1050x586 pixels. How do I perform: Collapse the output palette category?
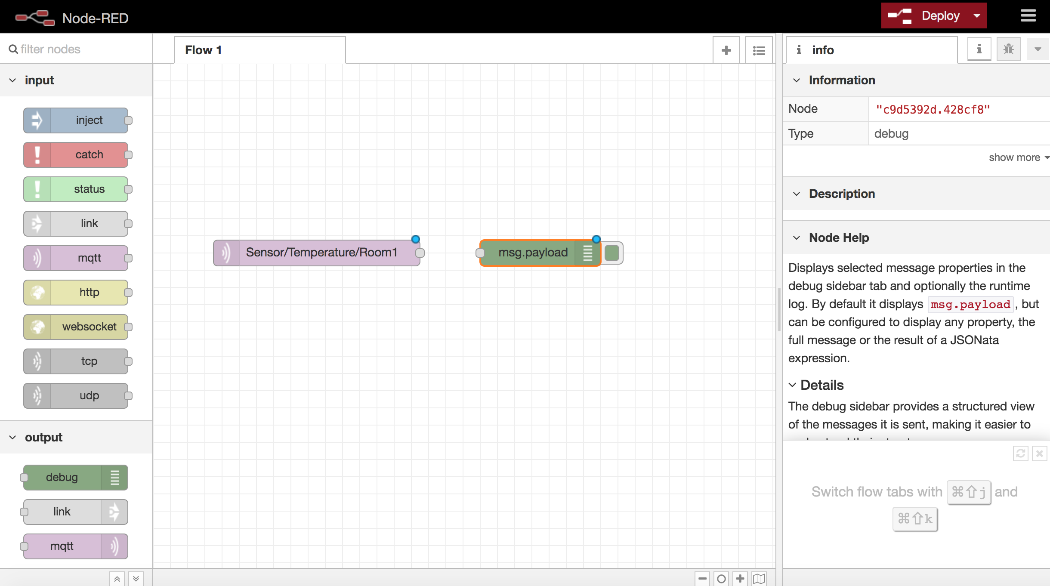coord(76,437)
